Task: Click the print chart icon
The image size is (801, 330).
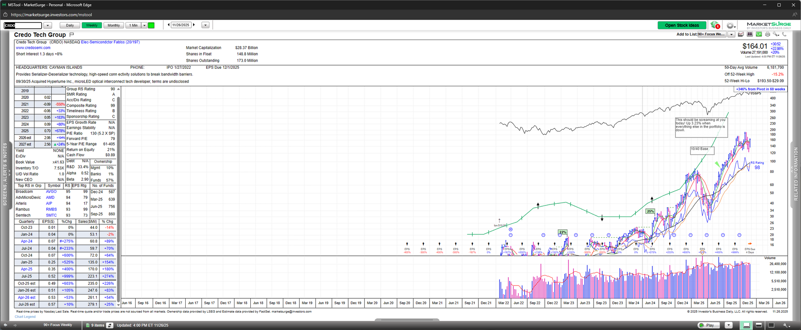Action: pos(767,34)
